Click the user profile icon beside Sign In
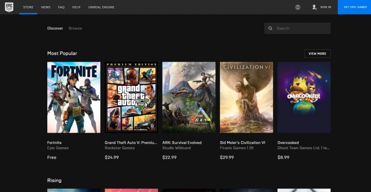Viewport: 371px width, 192px height. point(314,7)
